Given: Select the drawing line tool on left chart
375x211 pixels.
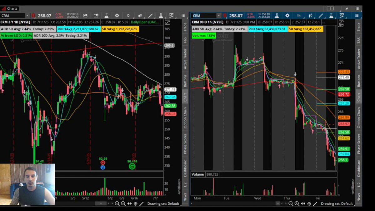Looking at the screenshot, I should coord(150,16).
